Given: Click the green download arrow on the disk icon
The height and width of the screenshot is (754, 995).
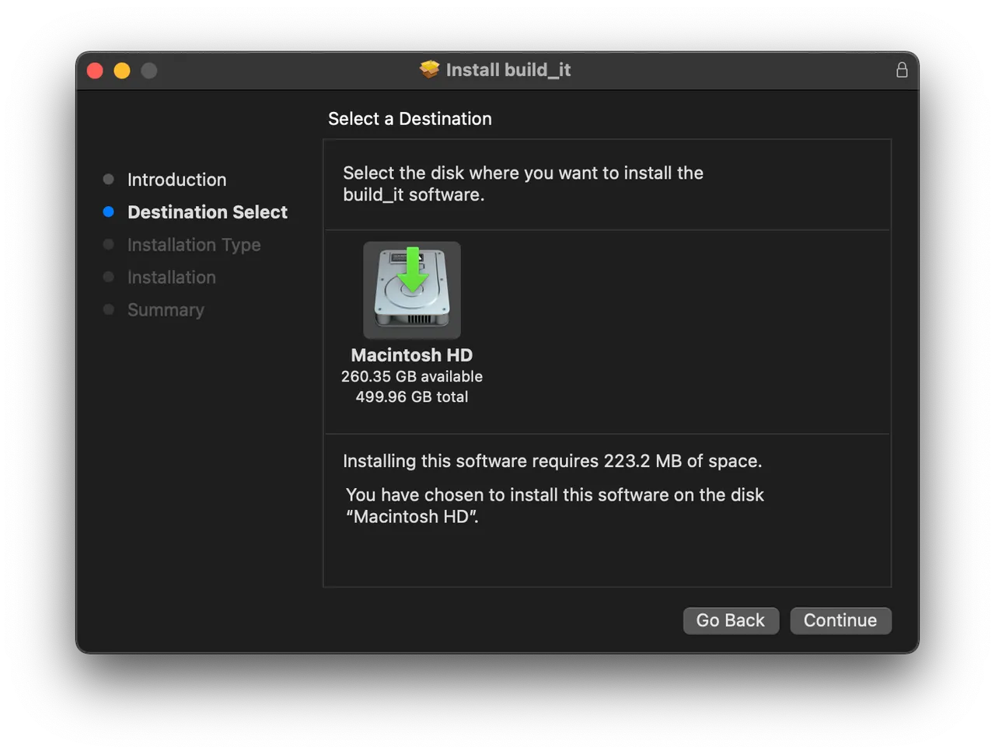Looking at the screenshot, I should tap(413, 271).
